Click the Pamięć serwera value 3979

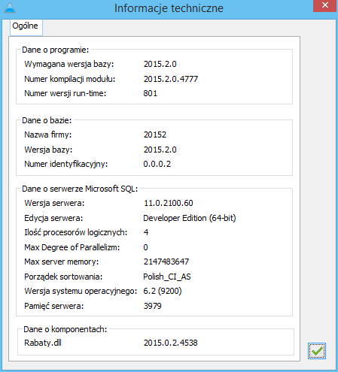[x=152, y=306]
